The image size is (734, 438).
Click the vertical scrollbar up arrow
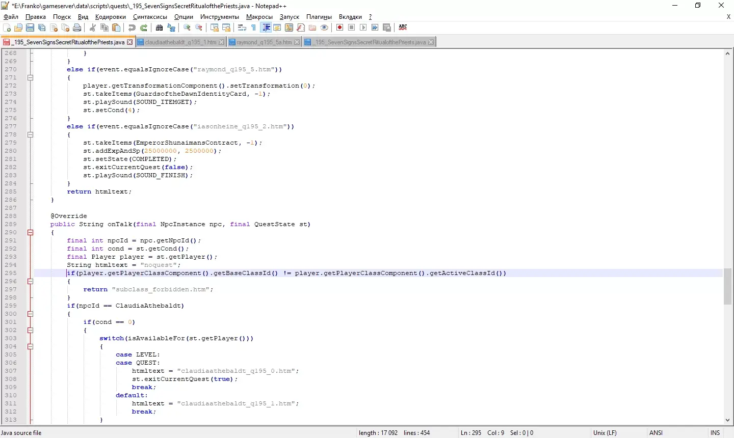click(x=728, y=53)
